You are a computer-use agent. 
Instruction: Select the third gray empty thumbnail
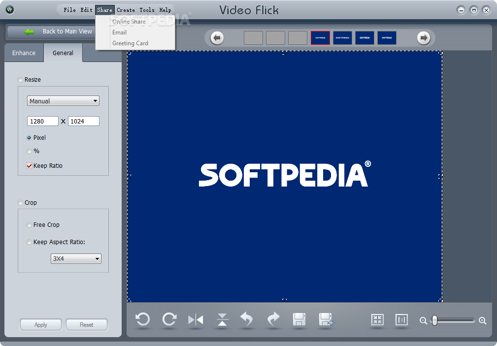coord(298,38)
